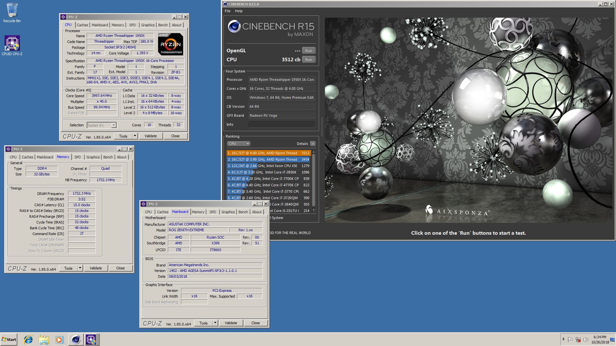Open Memory tab in CPU-Z Mainboard window
Screen dimensions: 616x346
pyautogui.click(x=198, y=212)
